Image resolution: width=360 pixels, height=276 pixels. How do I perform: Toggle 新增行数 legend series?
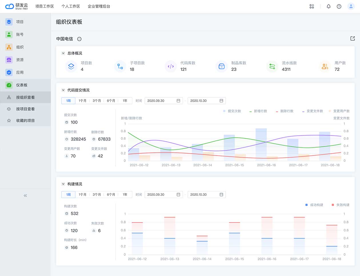pos(258,111)
